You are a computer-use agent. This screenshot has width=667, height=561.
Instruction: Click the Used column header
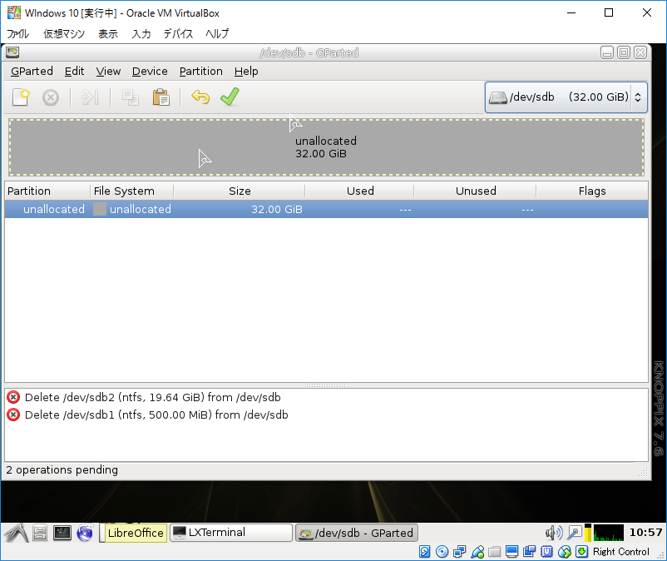359,191
